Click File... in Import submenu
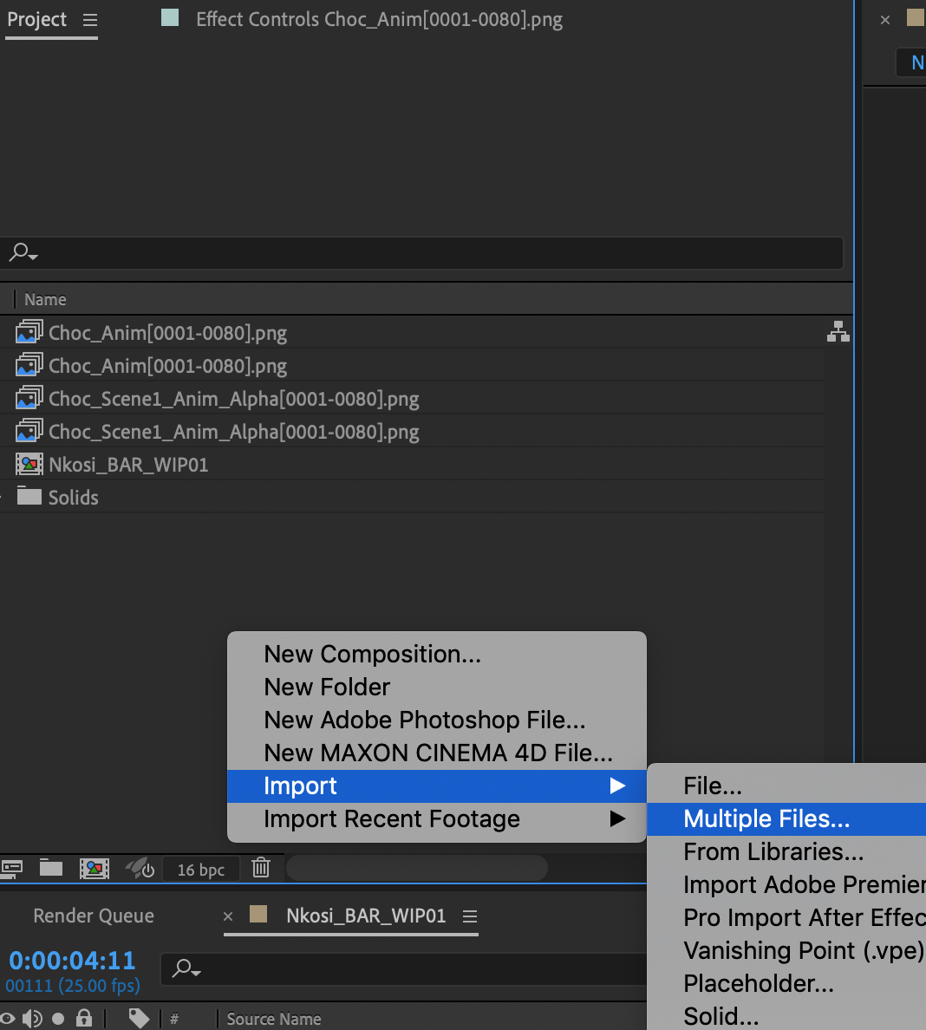This screenshot has width=926, height=1030. pos(786,786)
